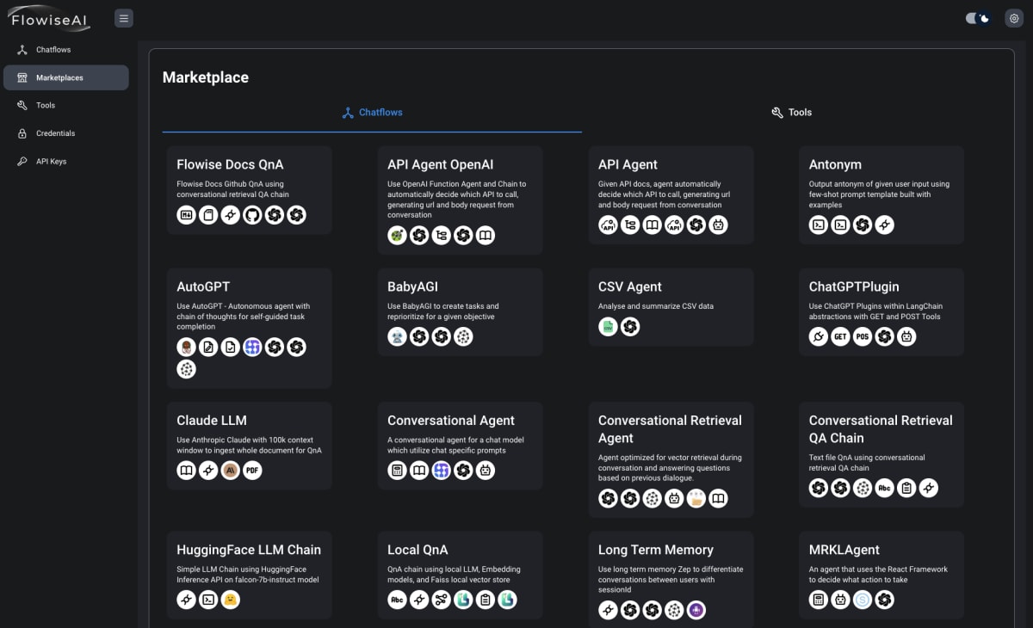Switch to the Tools marketplace tab
1033x628 pixels.
pos(792,113)
